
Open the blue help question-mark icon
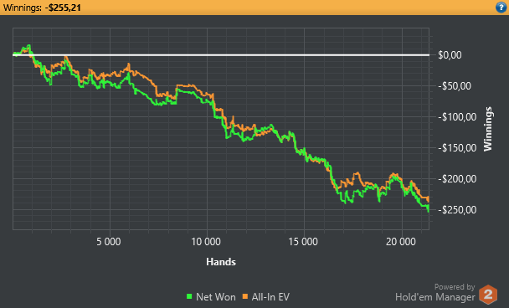[x=501, y=8]
